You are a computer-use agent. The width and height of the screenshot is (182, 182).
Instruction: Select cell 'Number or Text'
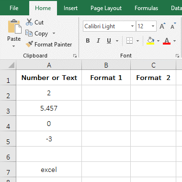click(49, 78)
